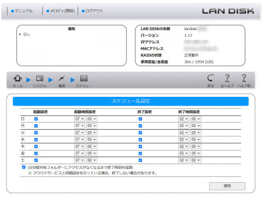263x197 pixels.
Task: Open Friday startup hour dropdown
Action: 79,153
